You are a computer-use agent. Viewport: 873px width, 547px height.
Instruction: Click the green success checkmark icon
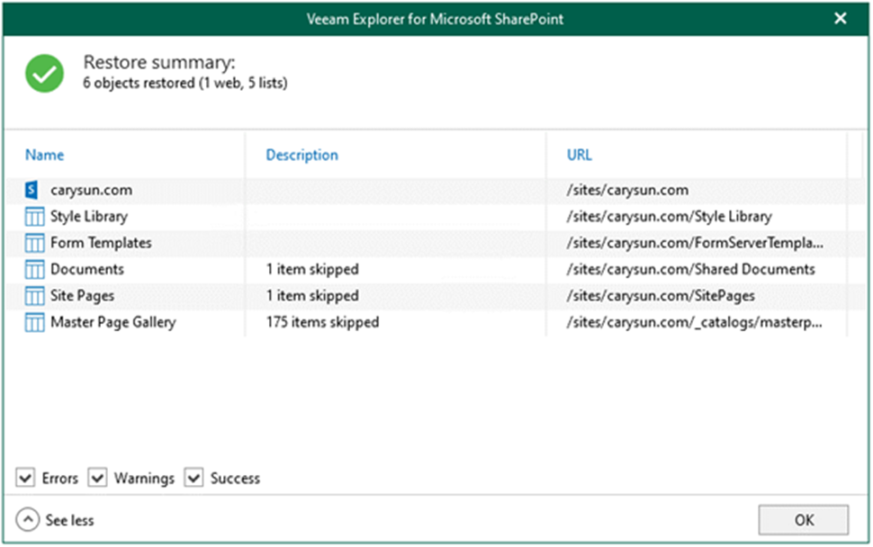44,74
